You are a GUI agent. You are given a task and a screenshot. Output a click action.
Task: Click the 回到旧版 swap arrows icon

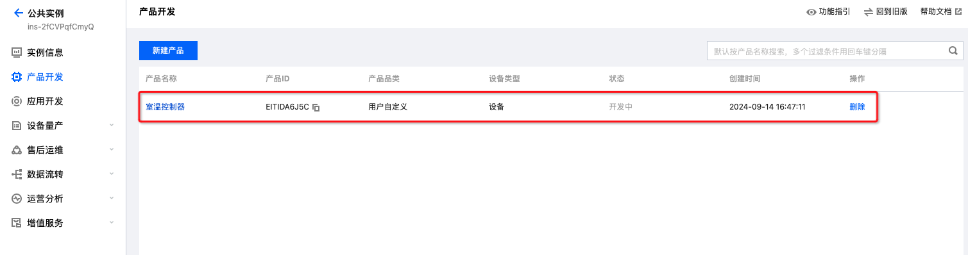(868, 12)
